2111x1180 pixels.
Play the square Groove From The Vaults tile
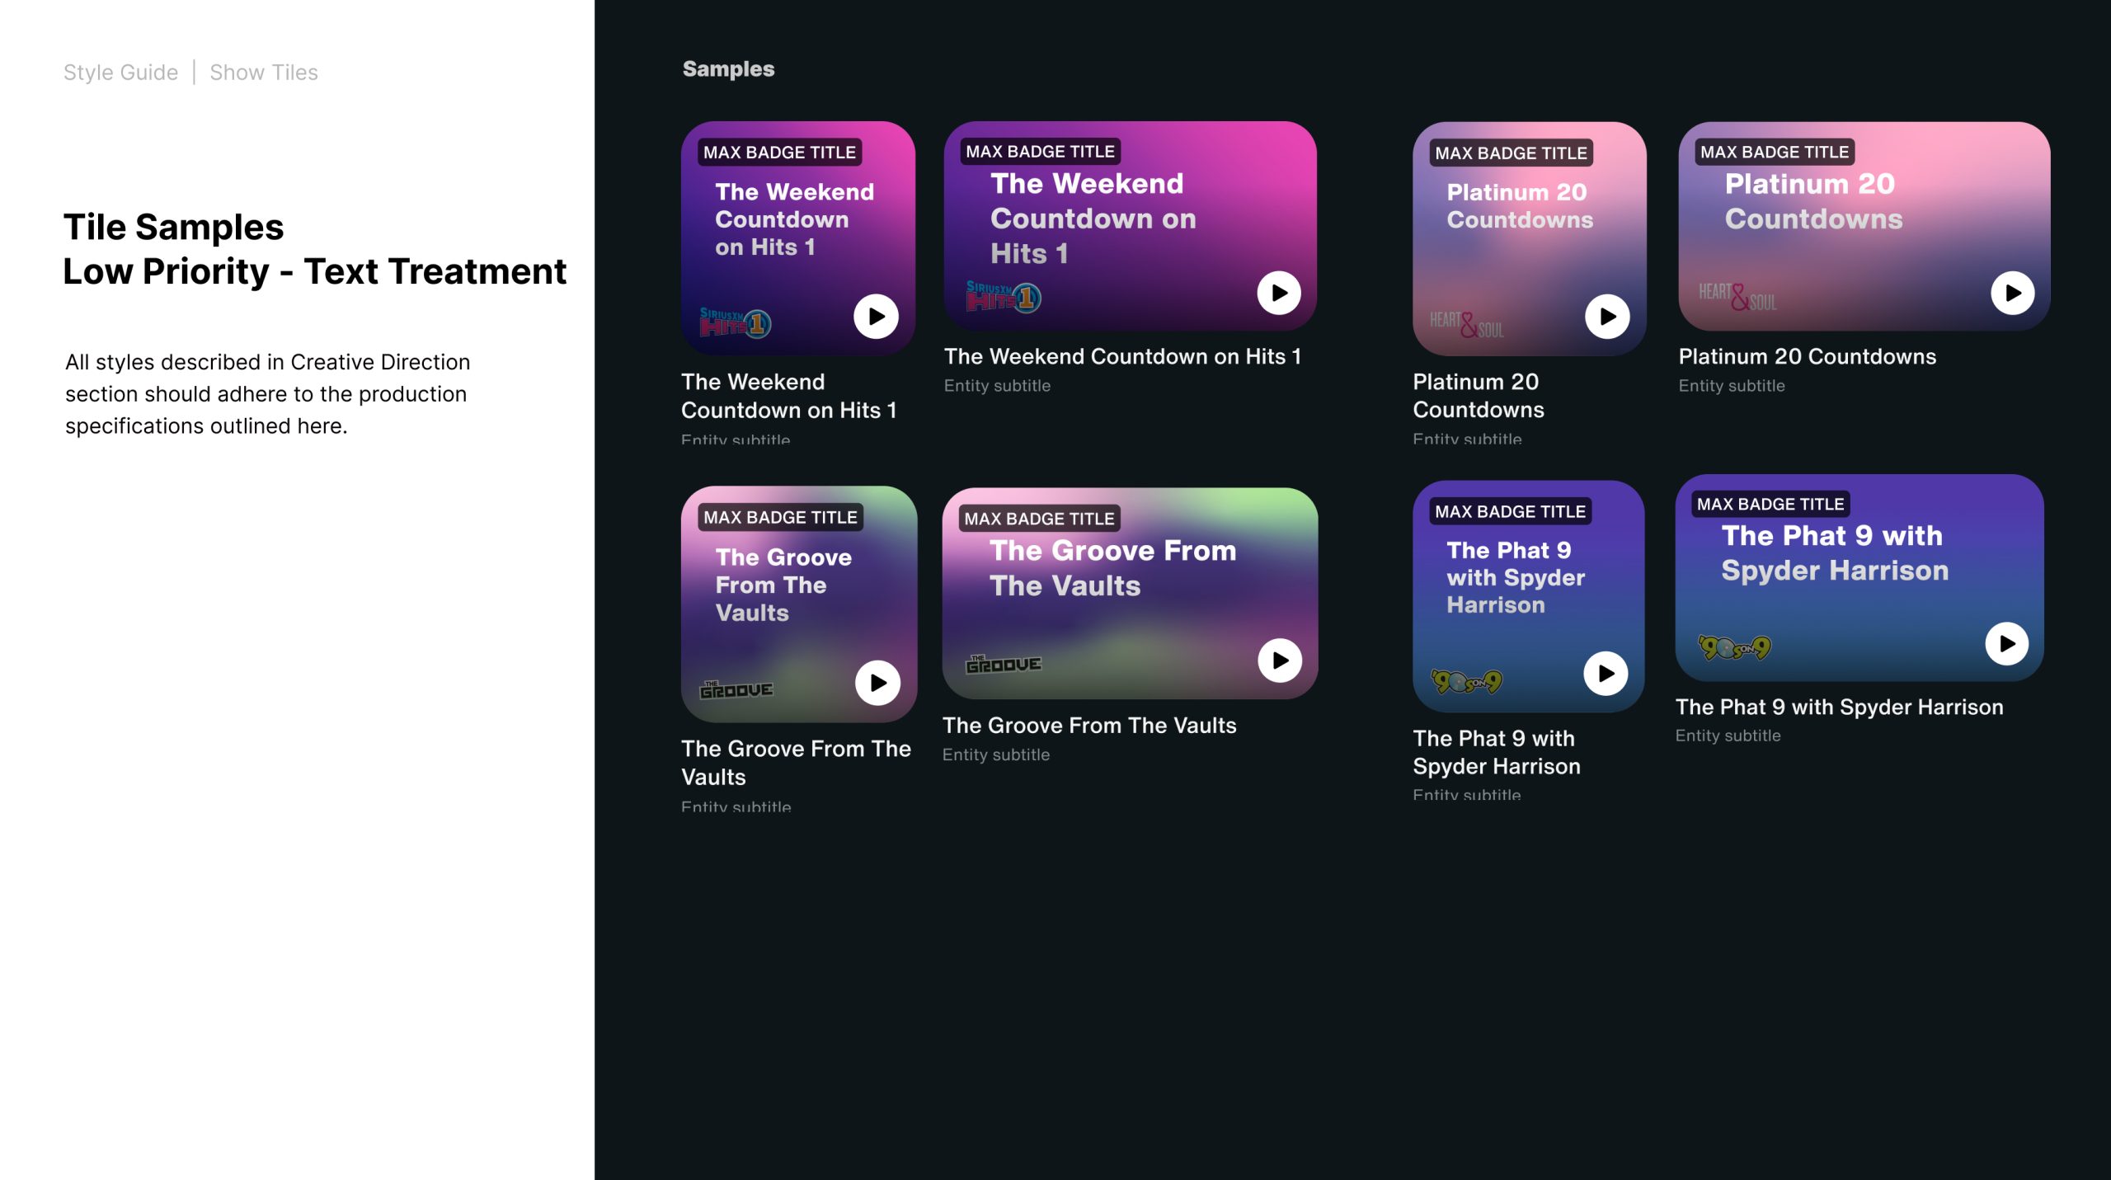pyautogui.click(x=877, y=683)
